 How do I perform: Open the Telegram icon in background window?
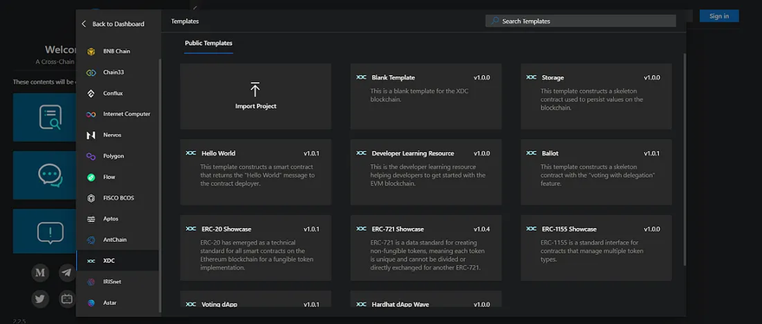point(67,273)
